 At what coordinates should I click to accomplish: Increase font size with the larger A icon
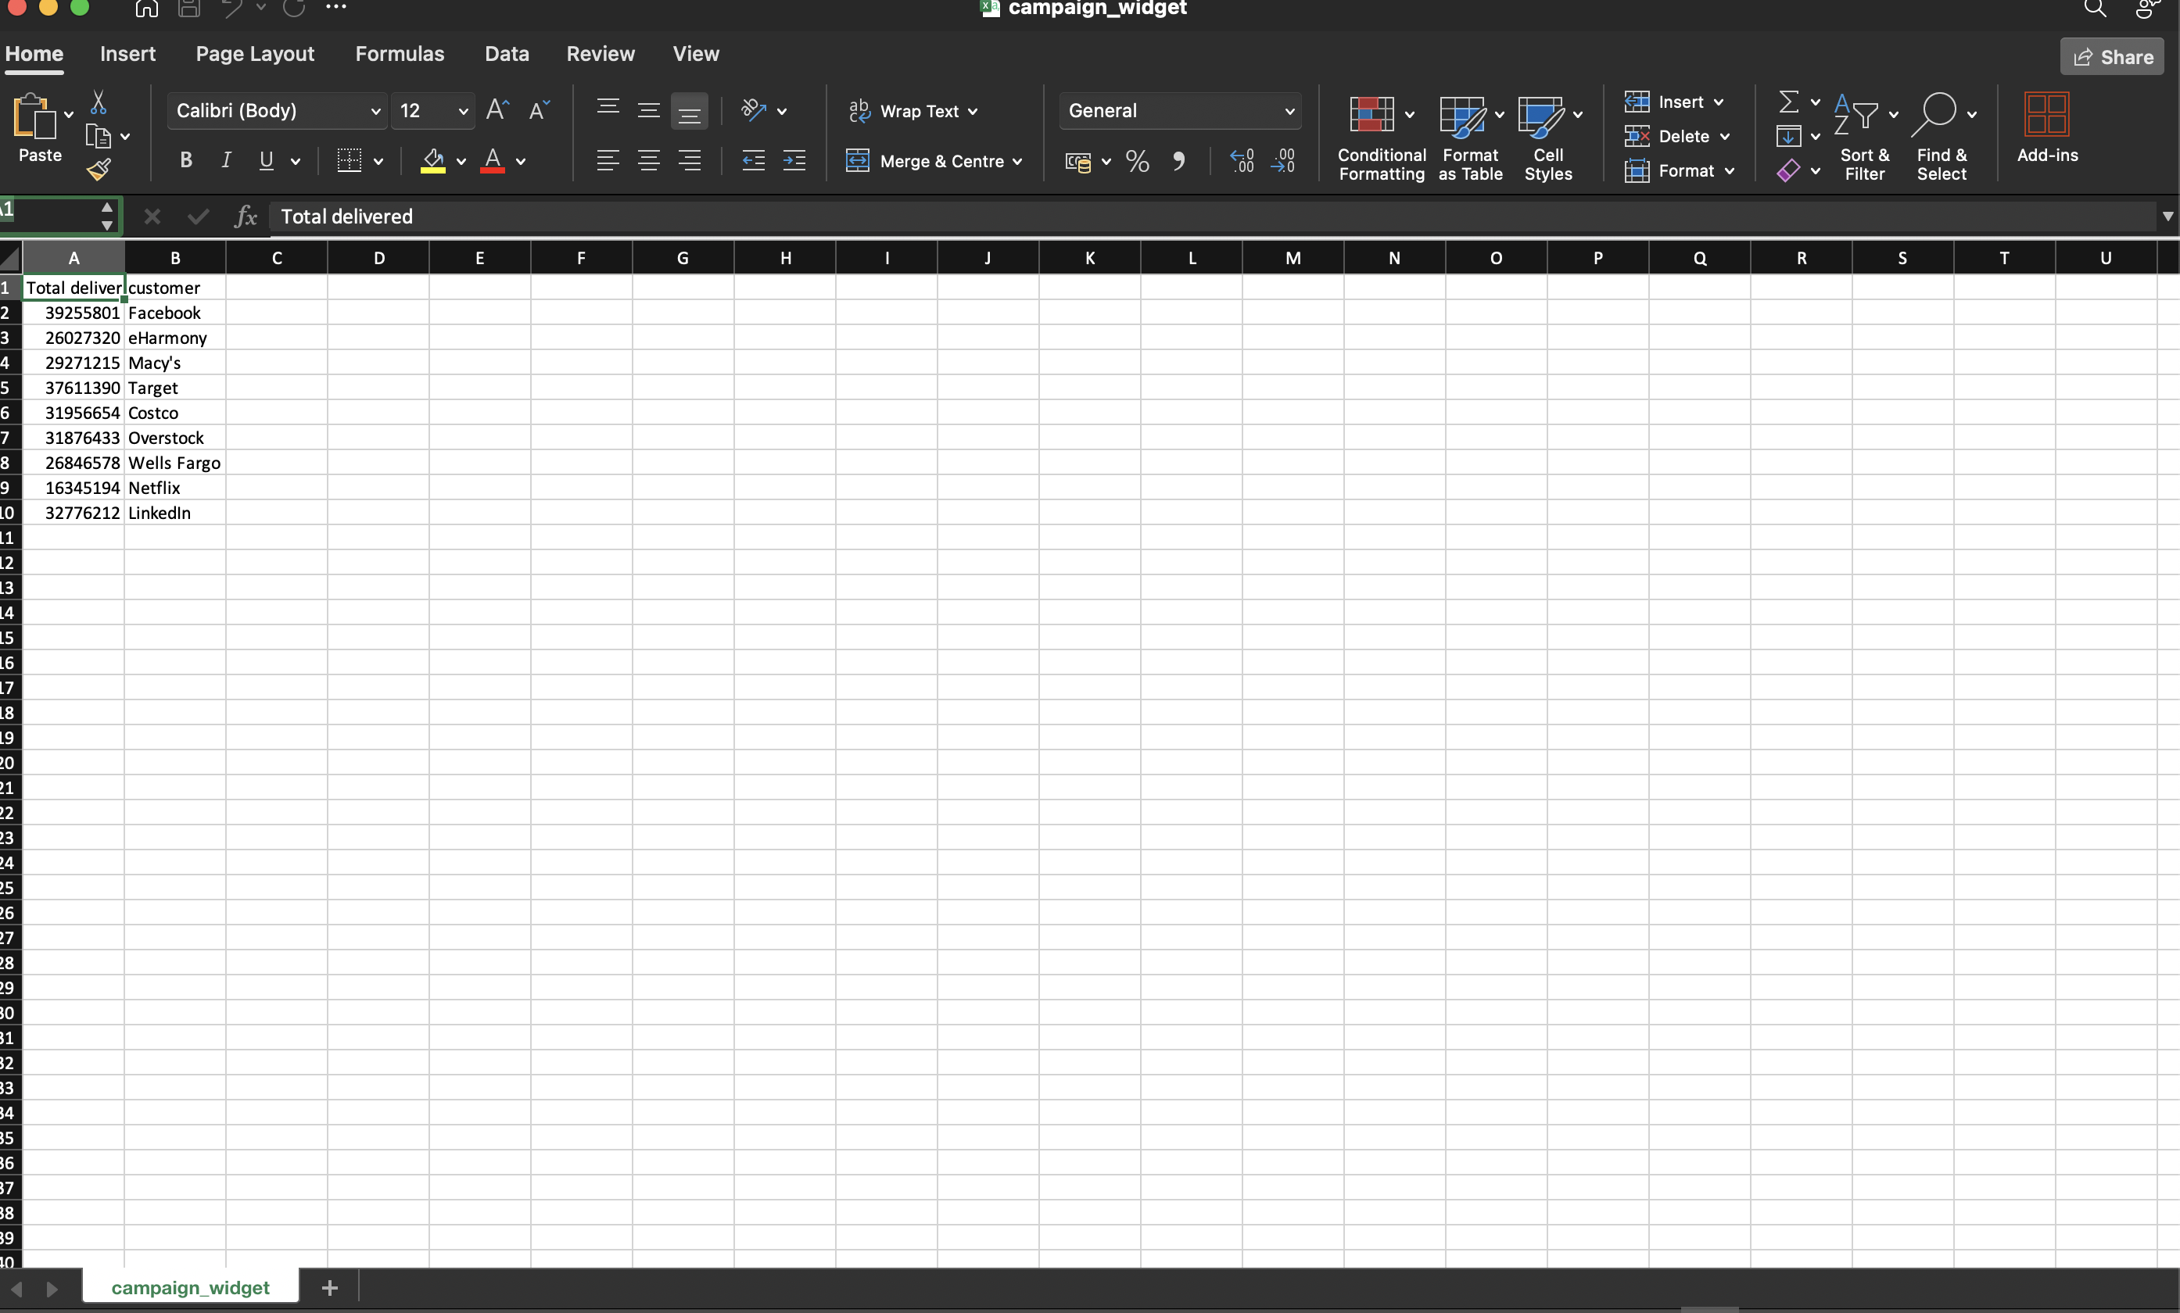tap(498, 109)
